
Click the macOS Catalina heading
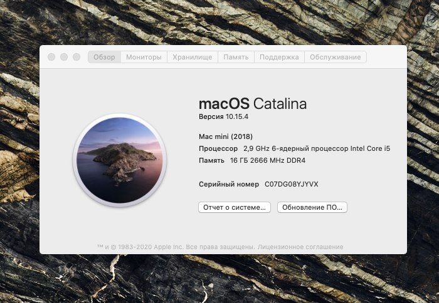[253, 104]
